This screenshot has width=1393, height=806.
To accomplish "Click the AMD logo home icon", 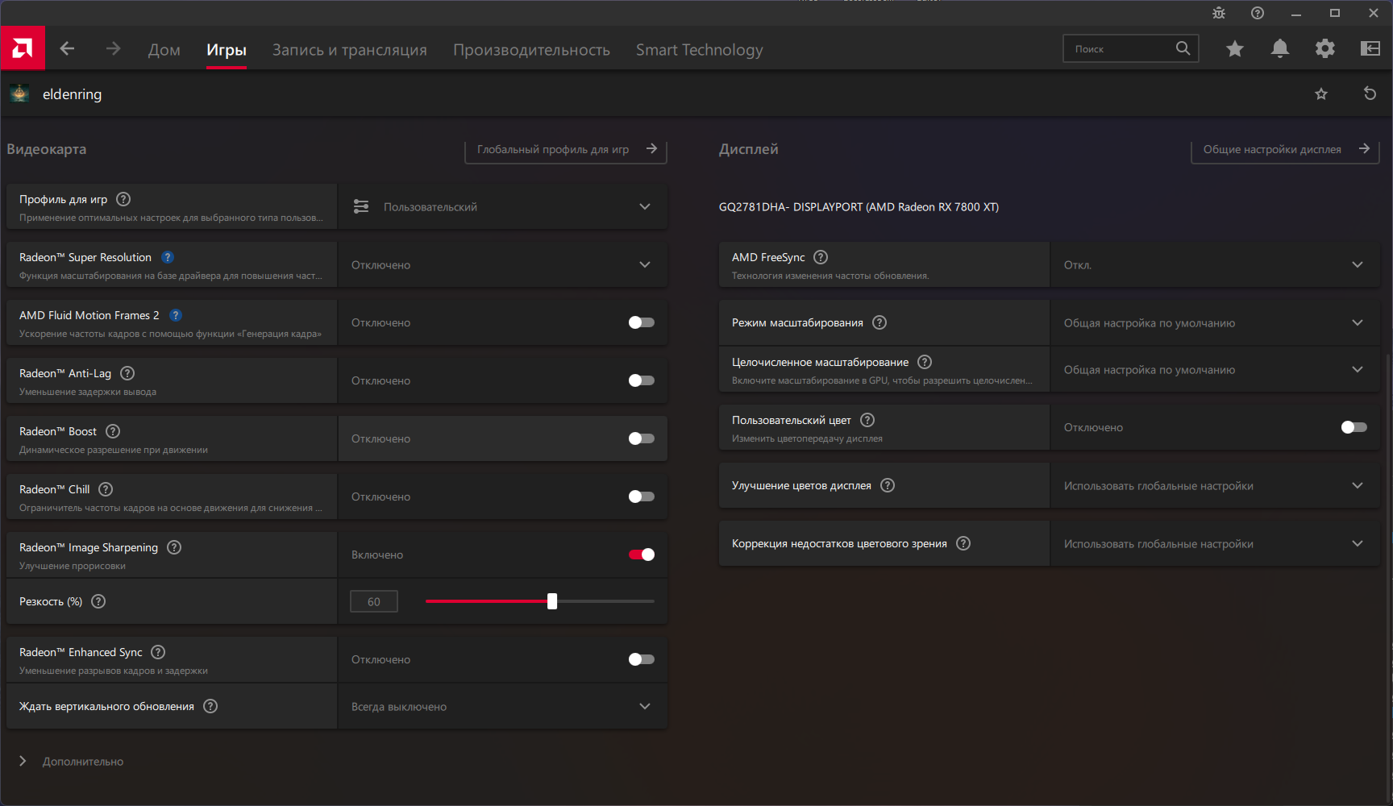I will point(23,48).
